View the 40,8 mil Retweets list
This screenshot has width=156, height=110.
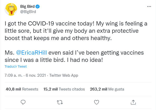coord(22,89)
